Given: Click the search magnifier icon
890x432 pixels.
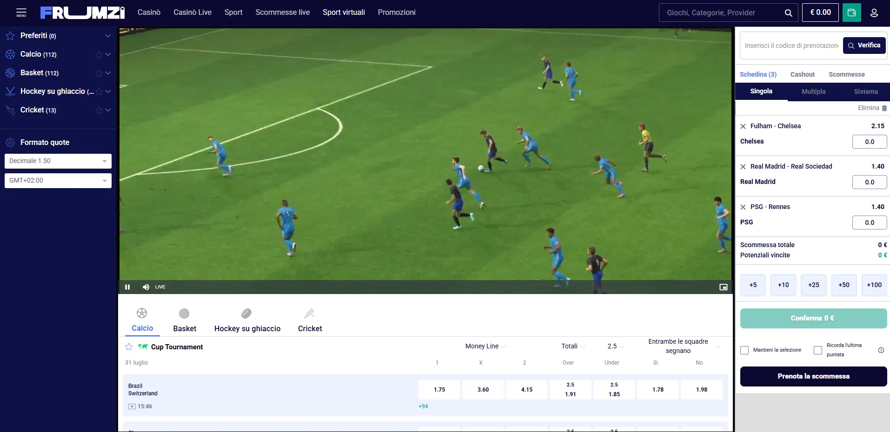Looking at the screenshot, I should click(788, 13).
